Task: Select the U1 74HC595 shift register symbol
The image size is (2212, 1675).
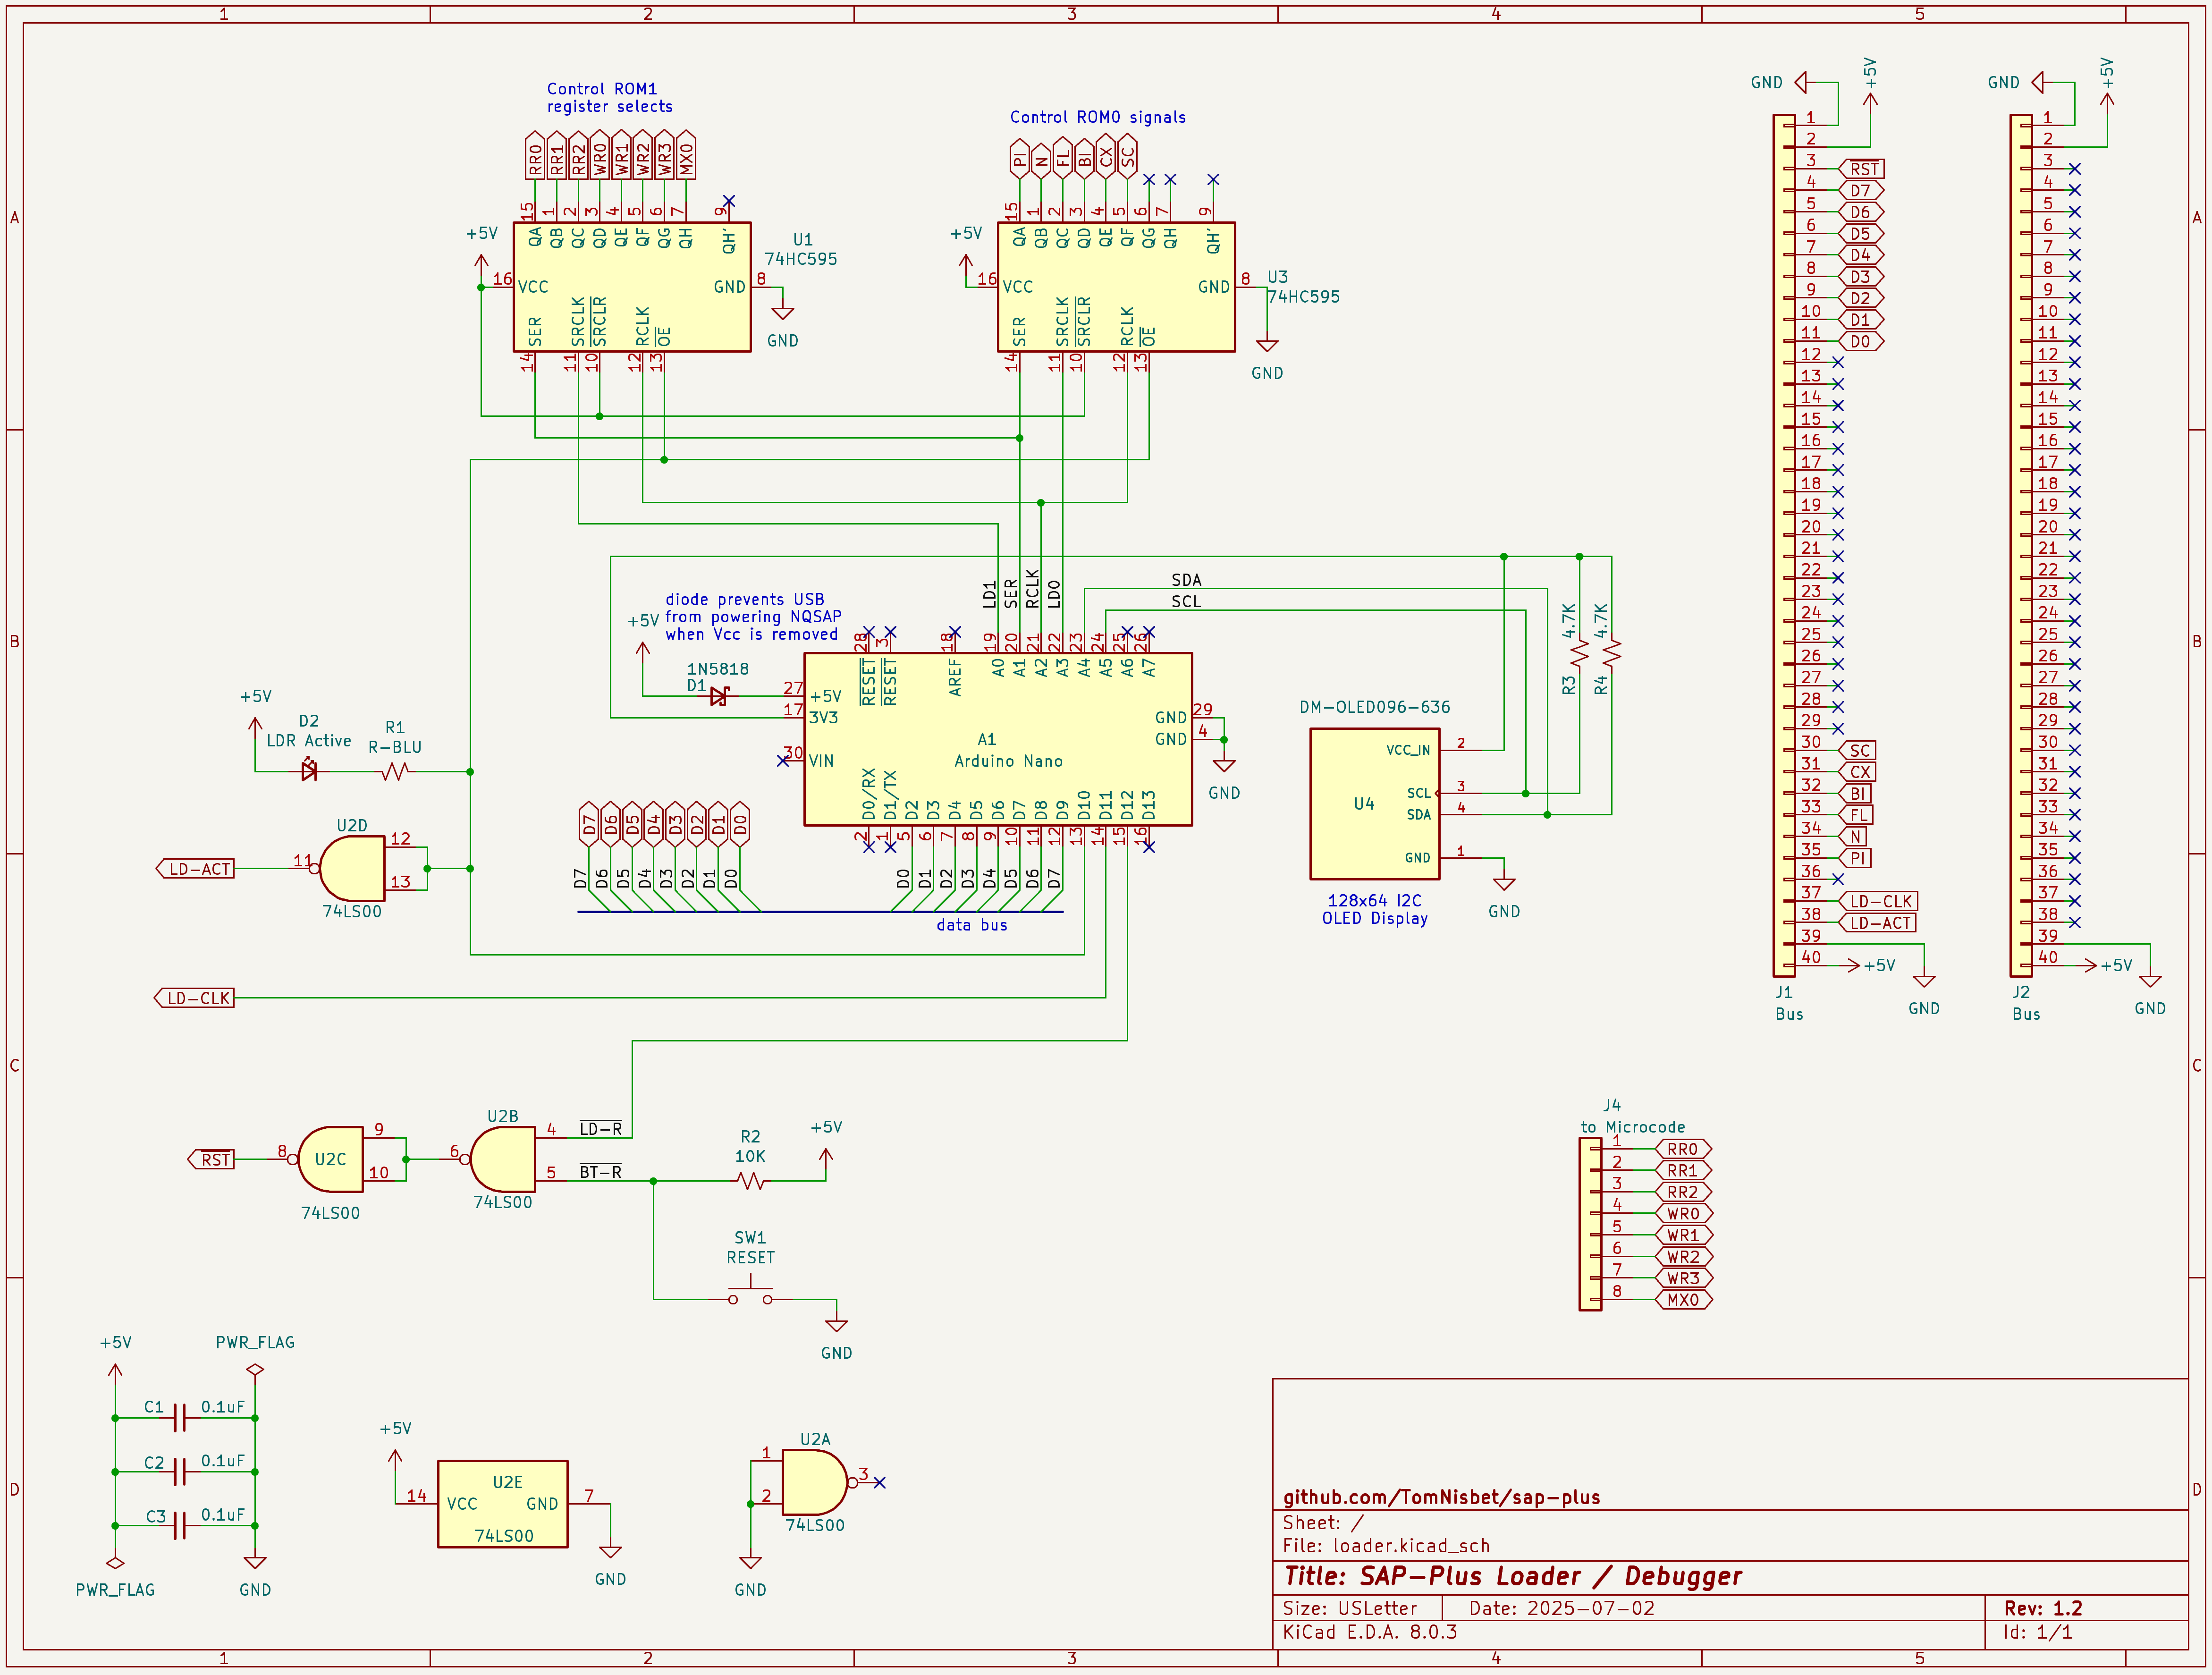Action: pos(631,287)
